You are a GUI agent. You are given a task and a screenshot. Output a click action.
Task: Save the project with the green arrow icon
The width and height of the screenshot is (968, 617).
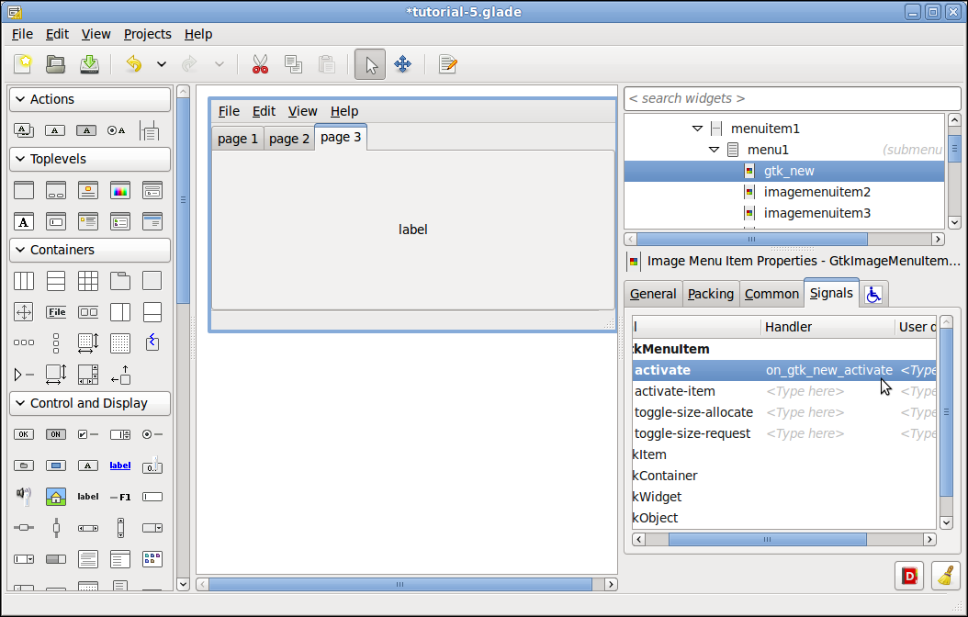[x=89, y=64]
